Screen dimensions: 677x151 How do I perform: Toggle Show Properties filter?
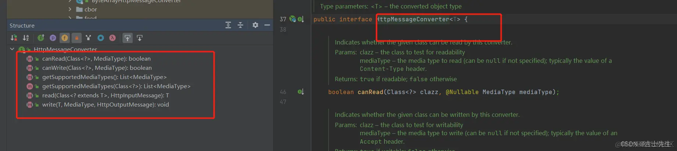point(53,38)
